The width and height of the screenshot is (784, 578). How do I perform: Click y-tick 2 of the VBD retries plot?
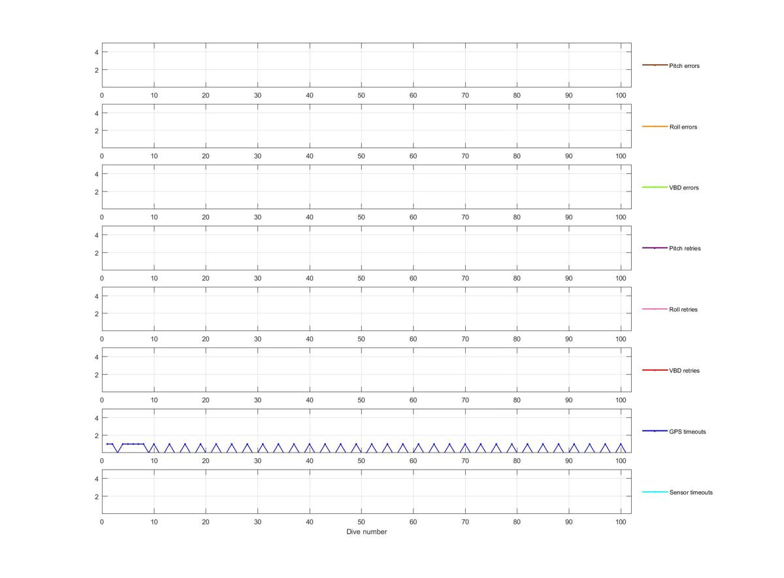pyautogui.click(x=96, y=375)
